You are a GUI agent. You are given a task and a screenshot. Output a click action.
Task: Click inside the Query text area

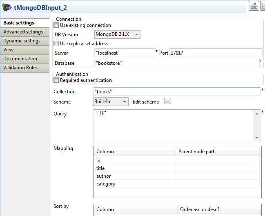click(x=174, y=126)
